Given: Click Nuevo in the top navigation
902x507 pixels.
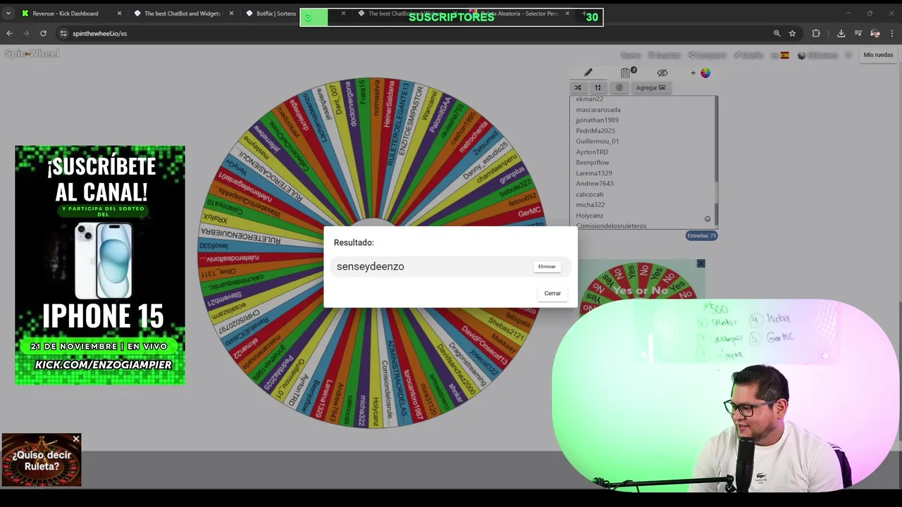Looking at the screenshot, I should pyautogui.click(x=631, y=55).
